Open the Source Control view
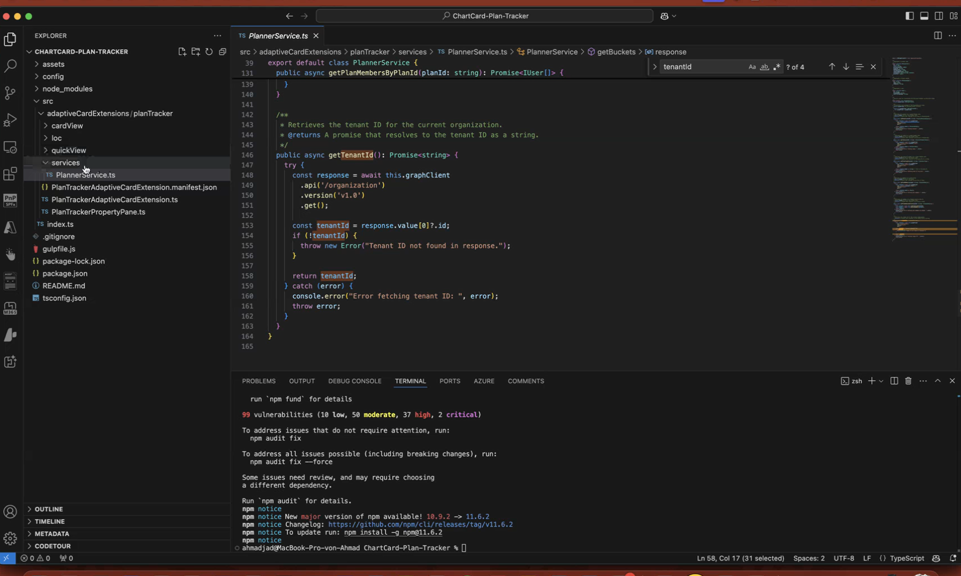This screenshot has height=576, width=961. [x=10, y=93]
